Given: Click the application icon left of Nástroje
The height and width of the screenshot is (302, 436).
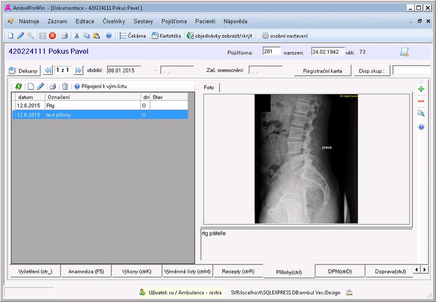Looking at the screenshot, I should coord(11,21).
